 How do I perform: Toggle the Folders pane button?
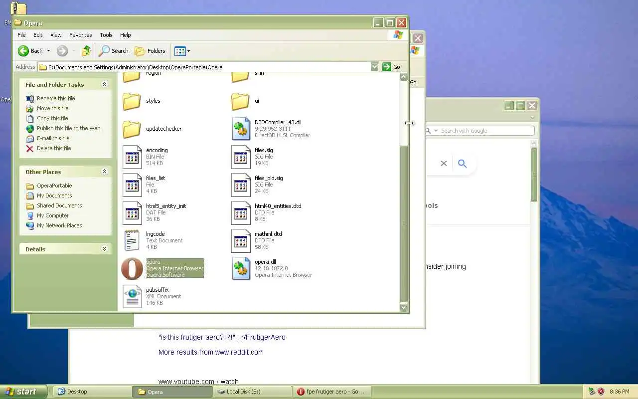[x=150, y=51]
